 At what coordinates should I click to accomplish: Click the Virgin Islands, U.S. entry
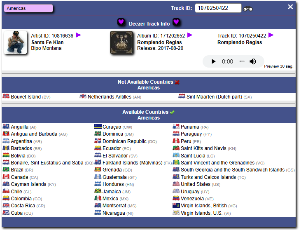pos(202,213)
